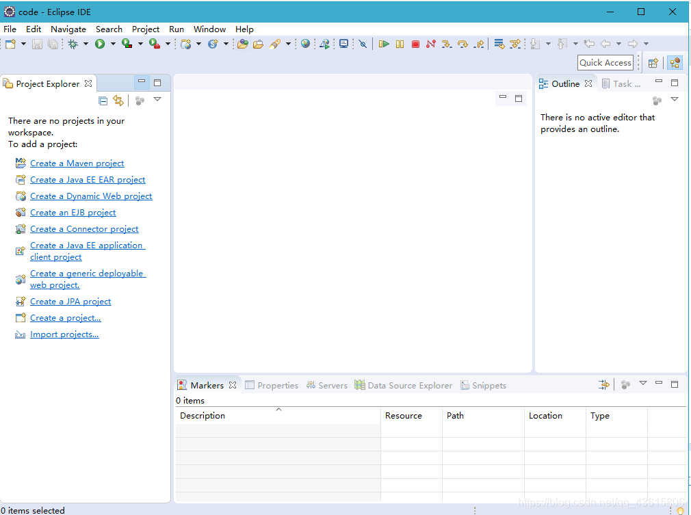Click Create a Java EE EAR project link

tap(88, 180)
